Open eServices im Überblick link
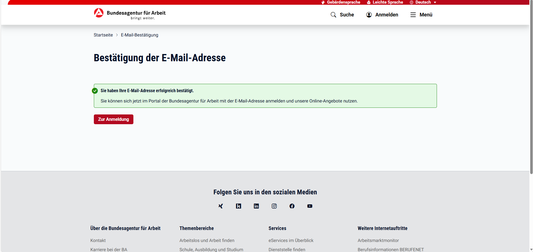The image size is (533, 252). point(291,240)
